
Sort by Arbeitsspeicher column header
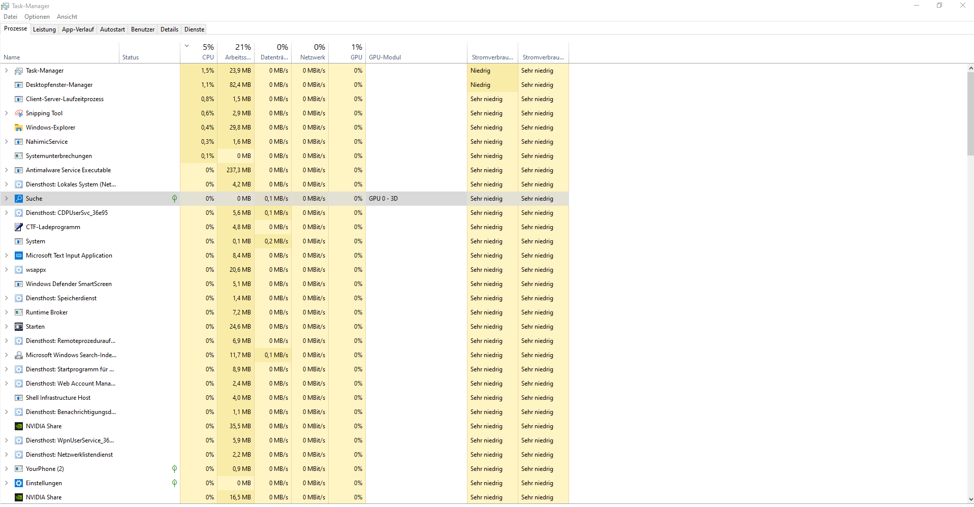(236, 52)
